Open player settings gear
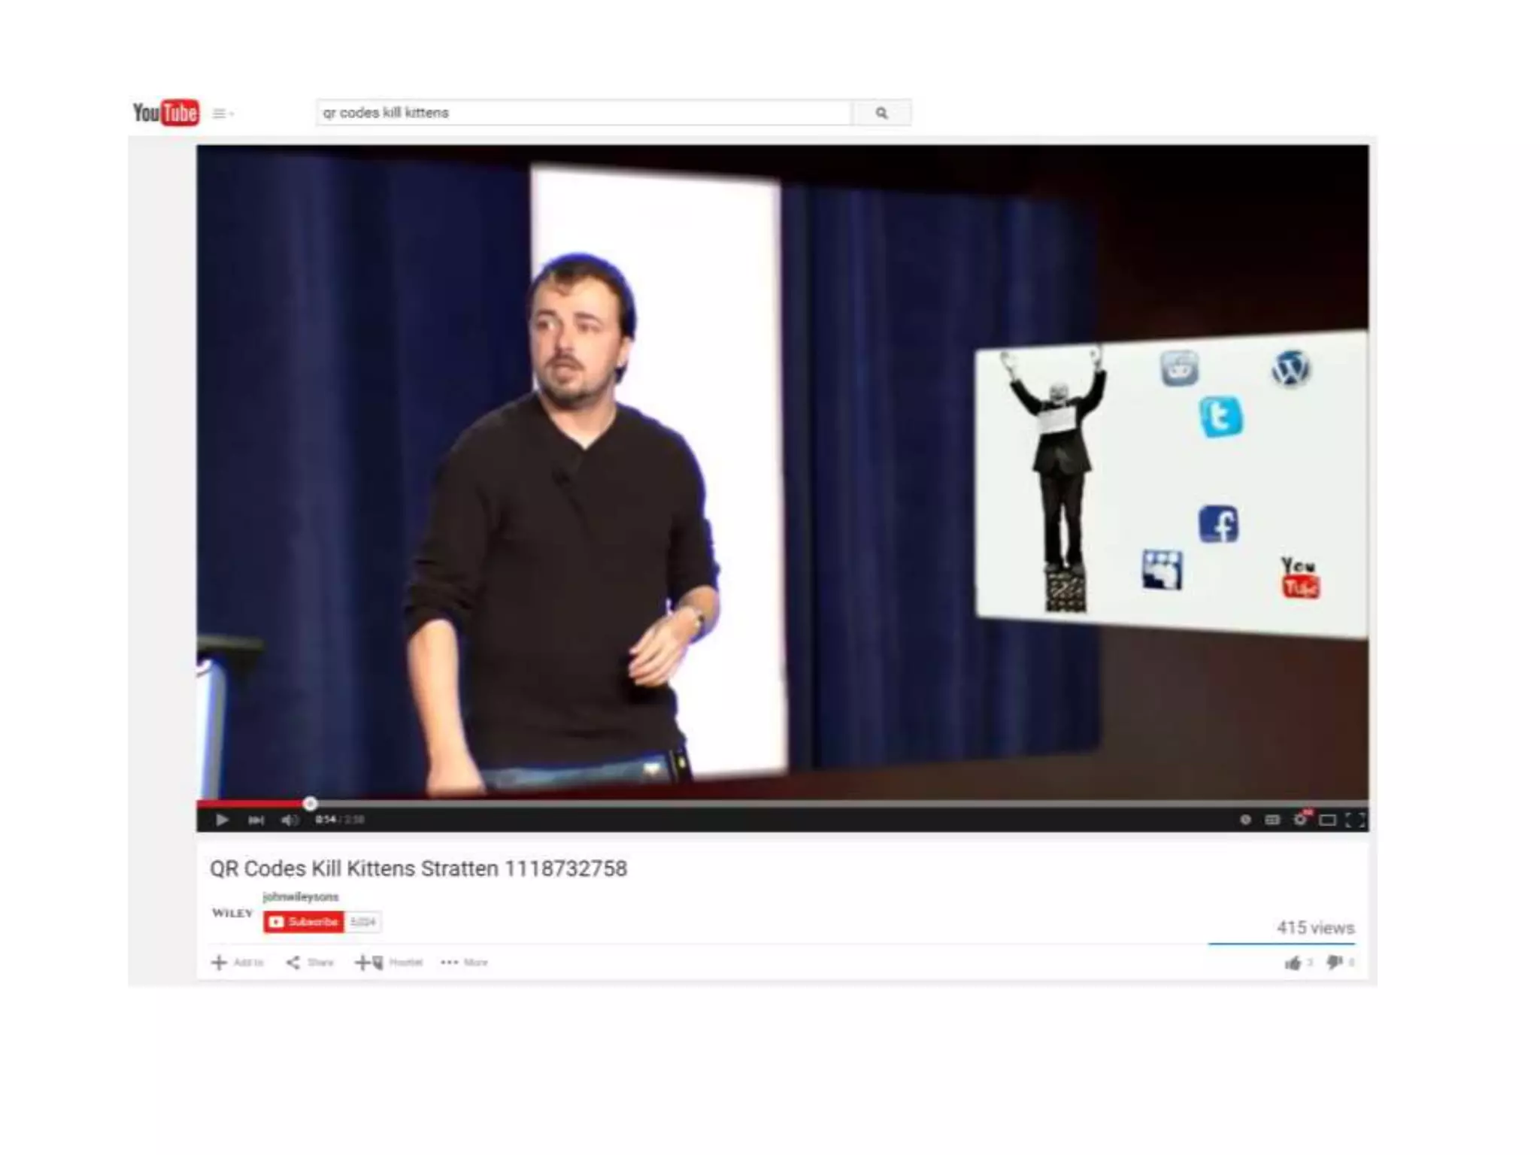 (1300, 820)
